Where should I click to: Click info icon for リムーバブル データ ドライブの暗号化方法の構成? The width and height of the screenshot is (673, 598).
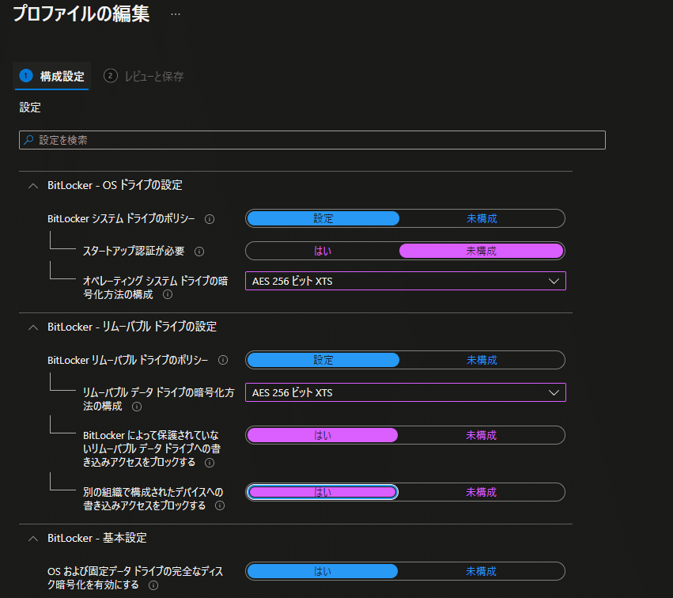(137, 407)
